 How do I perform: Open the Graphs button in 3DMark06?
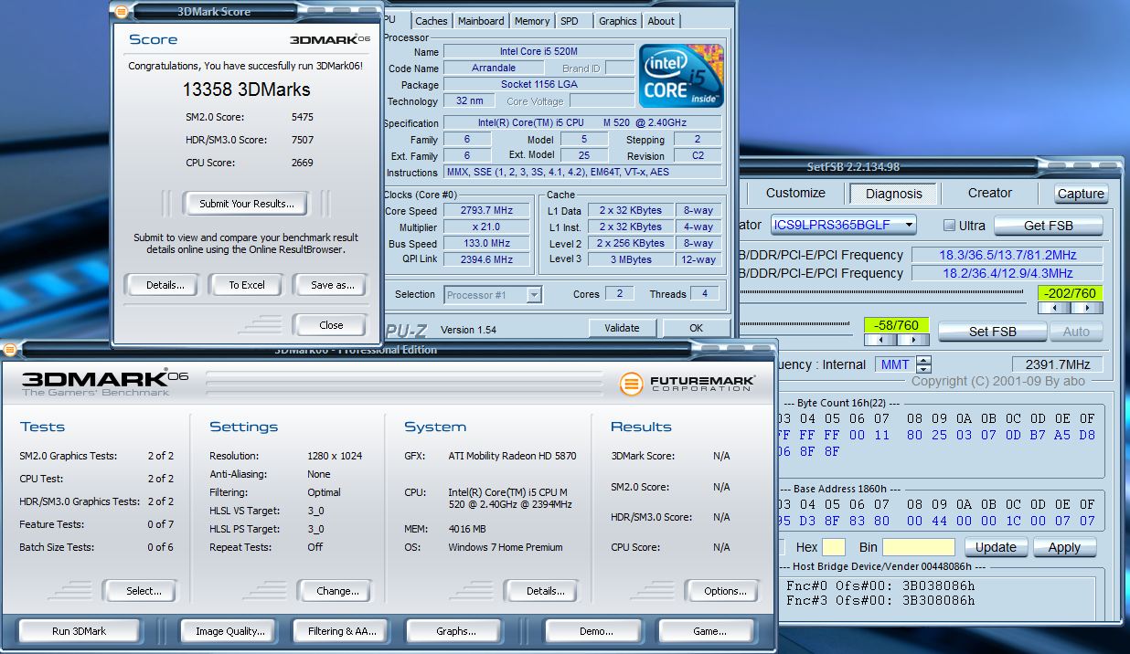point(456,631)
